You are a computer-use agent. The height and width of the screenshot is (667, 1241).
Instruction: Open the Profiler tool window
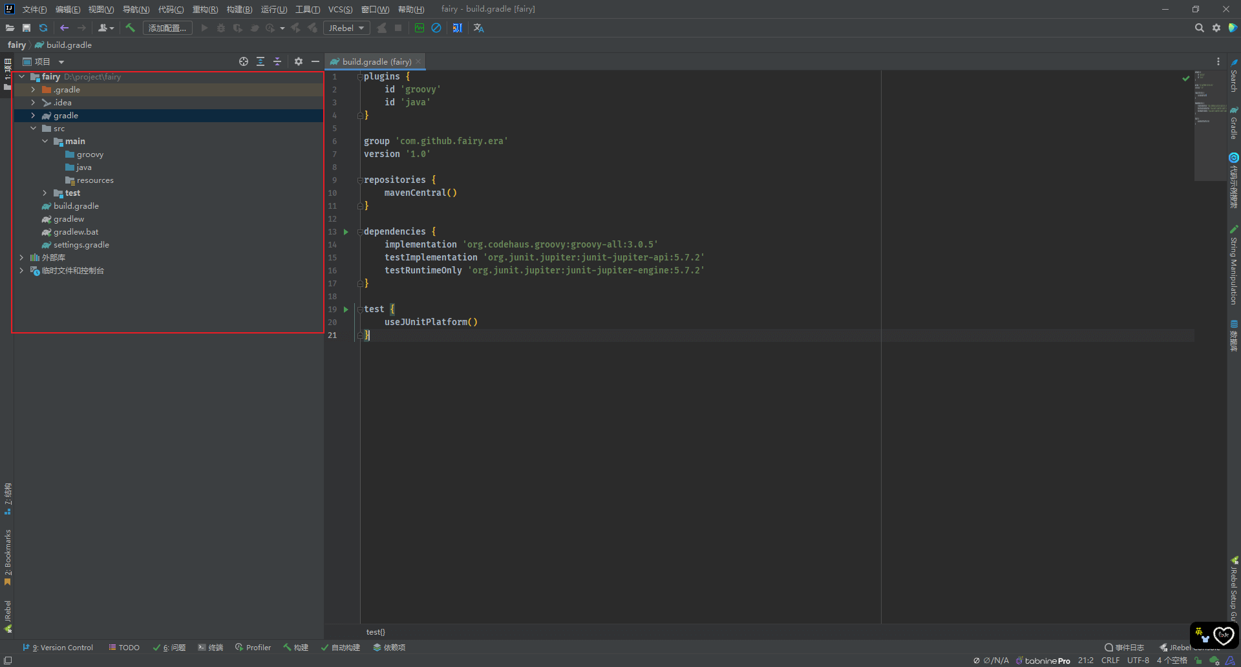pos(253,647)
